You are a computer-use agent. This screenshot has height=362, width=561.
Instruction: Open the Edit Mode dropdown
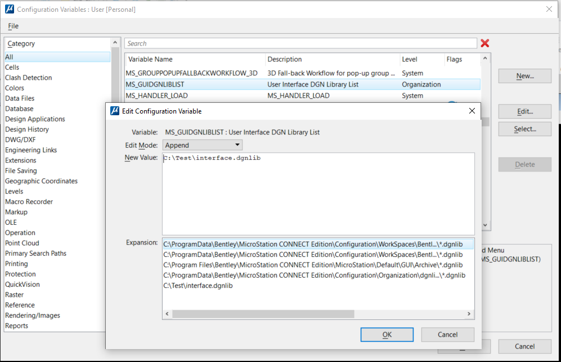tap(203, 145)
